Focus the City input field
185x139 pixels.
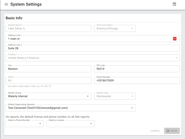point(48,69)
